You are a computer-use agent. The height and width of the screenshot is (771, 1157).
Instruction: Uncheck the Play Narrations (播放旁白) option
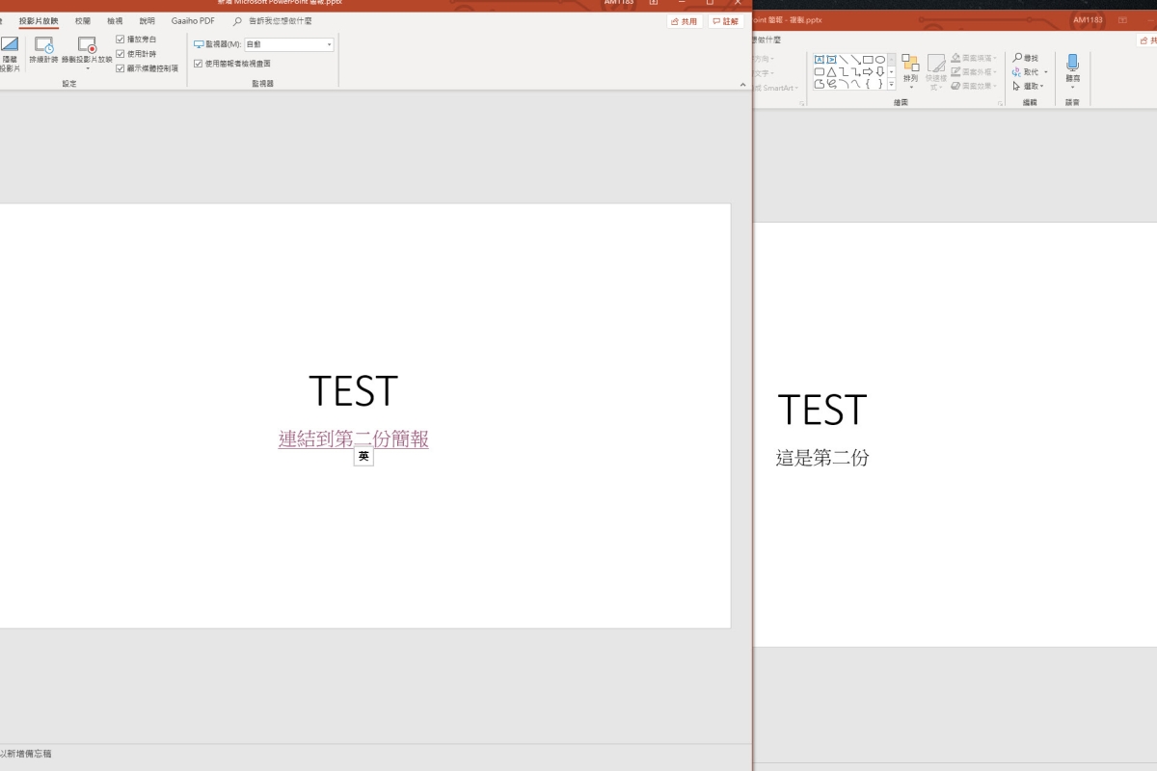pos(121,40)
